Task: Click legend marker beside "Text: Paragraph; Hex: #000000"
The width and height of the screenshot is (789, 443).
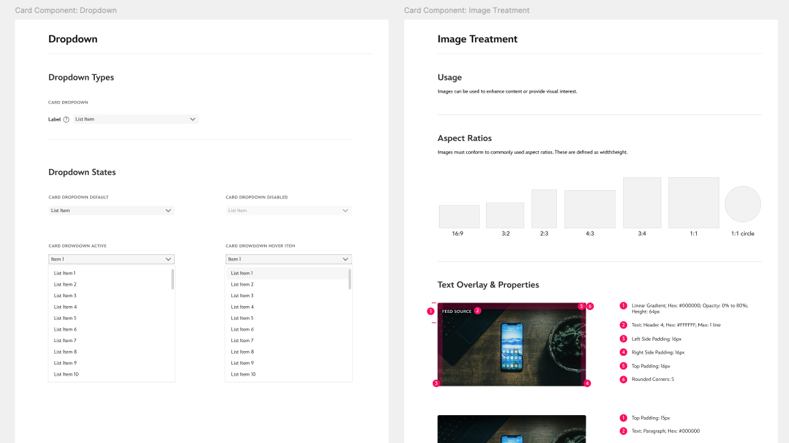Action: pyautogui.click(x=623, y=431)
